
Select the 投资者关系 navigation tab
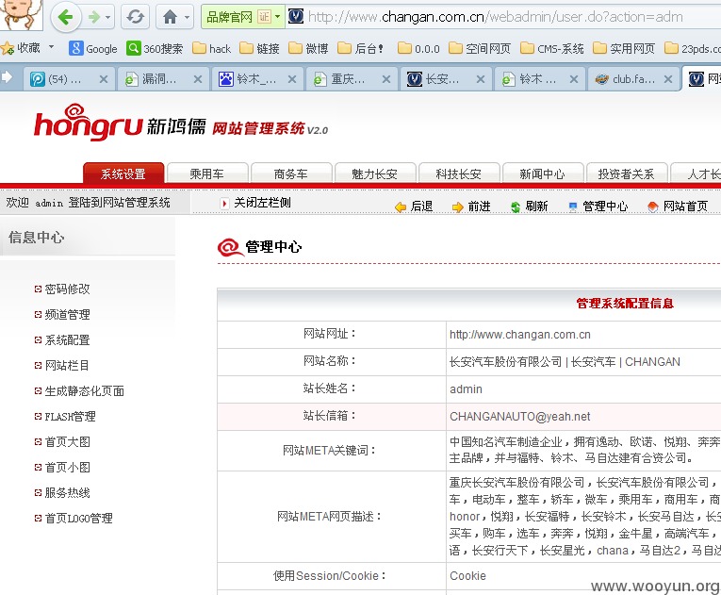pos(626,174)
